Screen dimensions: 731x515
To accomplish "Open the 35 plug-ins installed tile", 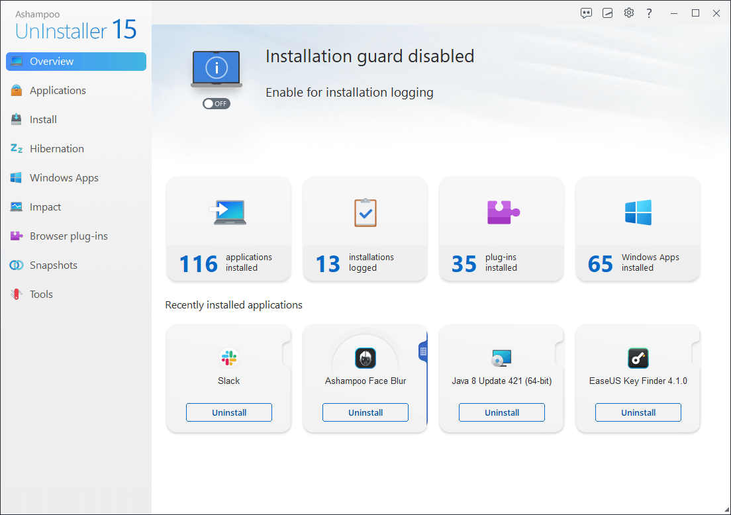I will point(501,228).
